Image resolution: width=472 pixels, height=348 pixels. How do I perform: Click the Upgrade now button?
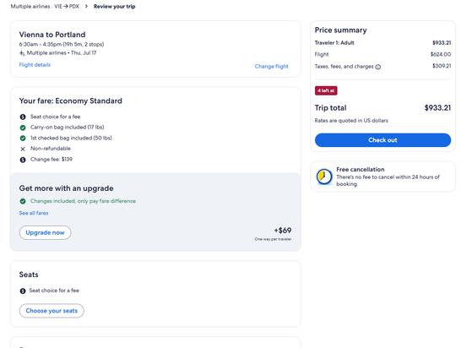pyautogui.click(x=45, y=232)
